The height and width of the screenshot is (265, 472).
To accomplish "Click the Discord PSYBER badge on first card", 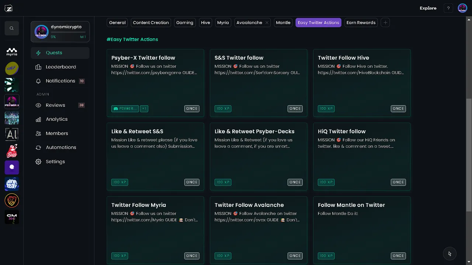I will pyautogui.click(x=125, y=109).
